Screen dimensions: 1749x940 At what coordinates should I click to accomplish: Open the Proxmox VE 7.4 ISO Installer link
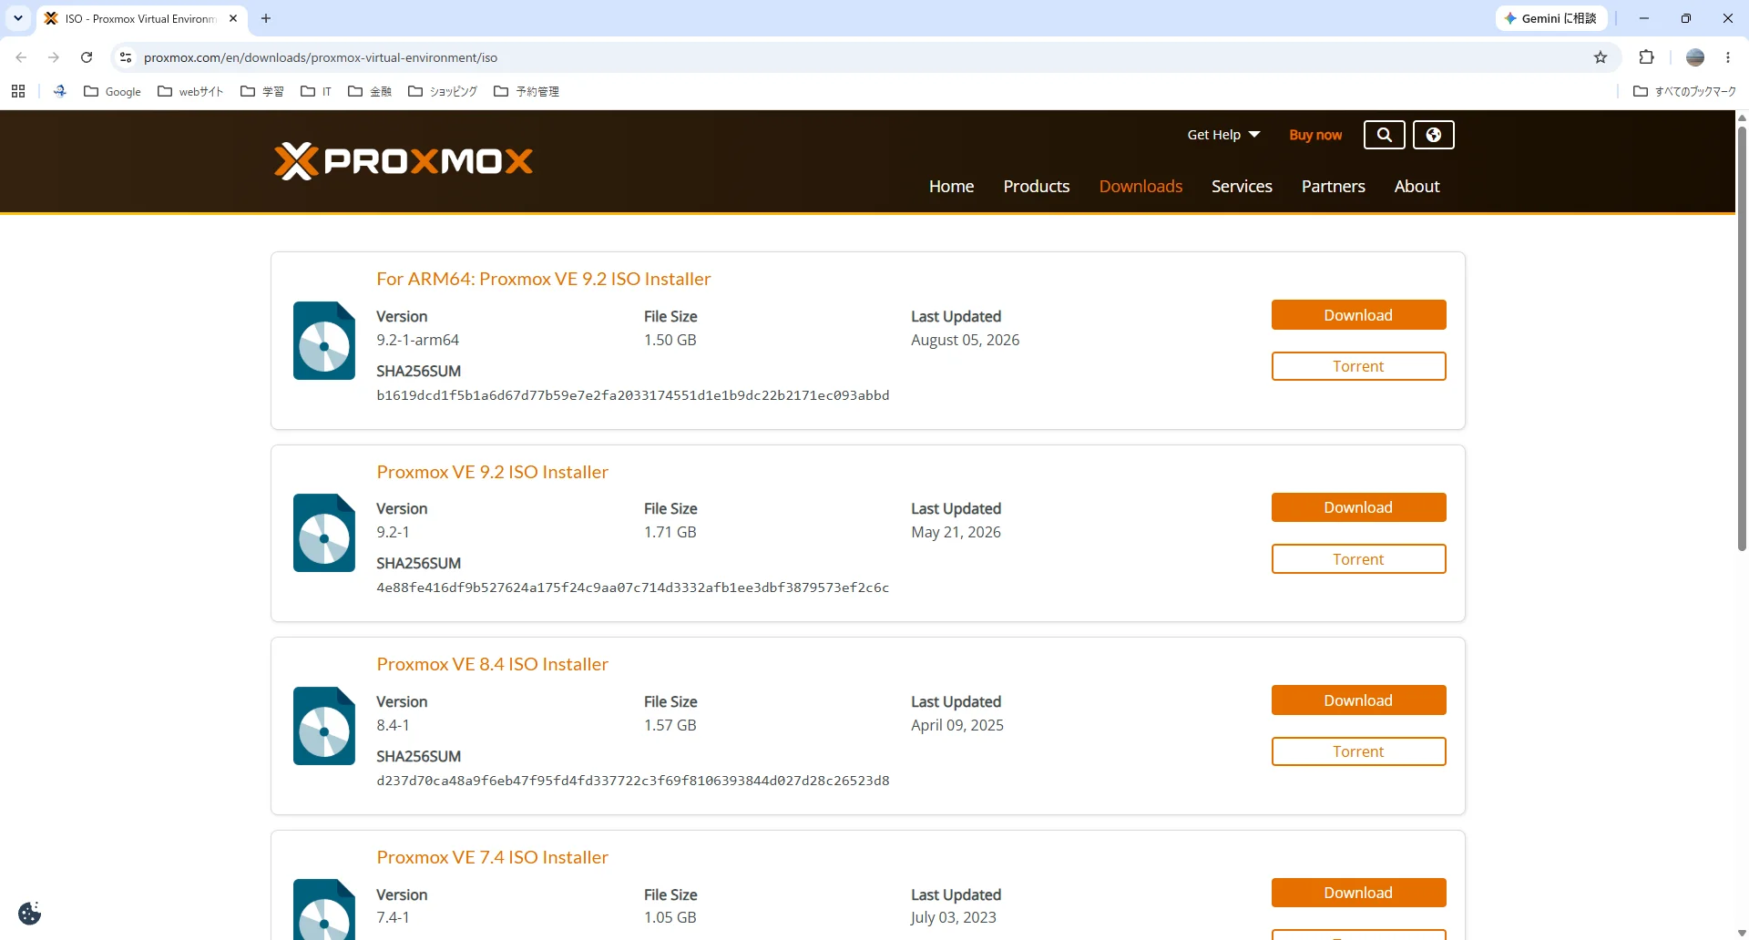pos(492,857)
